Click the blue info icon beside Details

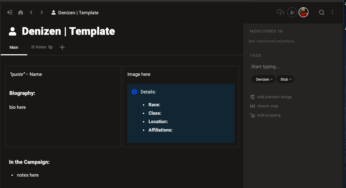[134, 92]
